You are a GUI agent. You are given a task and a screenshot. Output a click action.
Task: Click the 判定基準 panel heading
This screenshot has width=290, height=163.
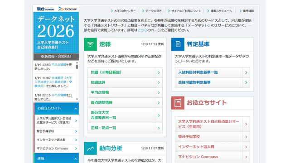[x=198, y=44]
